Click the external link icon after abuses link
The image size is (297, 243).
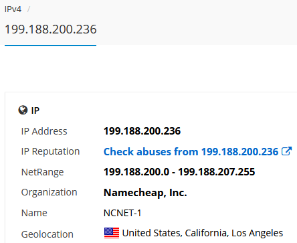(287, 151)
